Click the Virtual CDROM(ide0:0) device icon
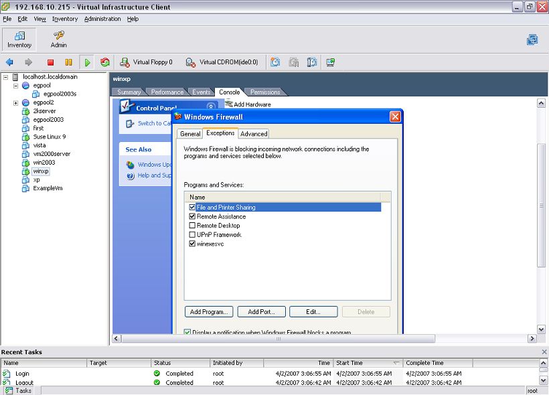The width and height of the screenshot is (549, 395). coord(190,62)
